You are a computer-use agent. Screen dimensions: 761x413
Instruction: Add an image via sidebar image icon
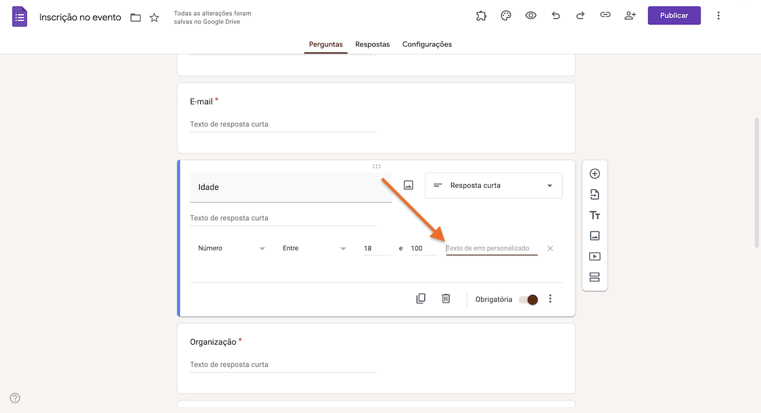pyautogui.click(x=595, y=236)
